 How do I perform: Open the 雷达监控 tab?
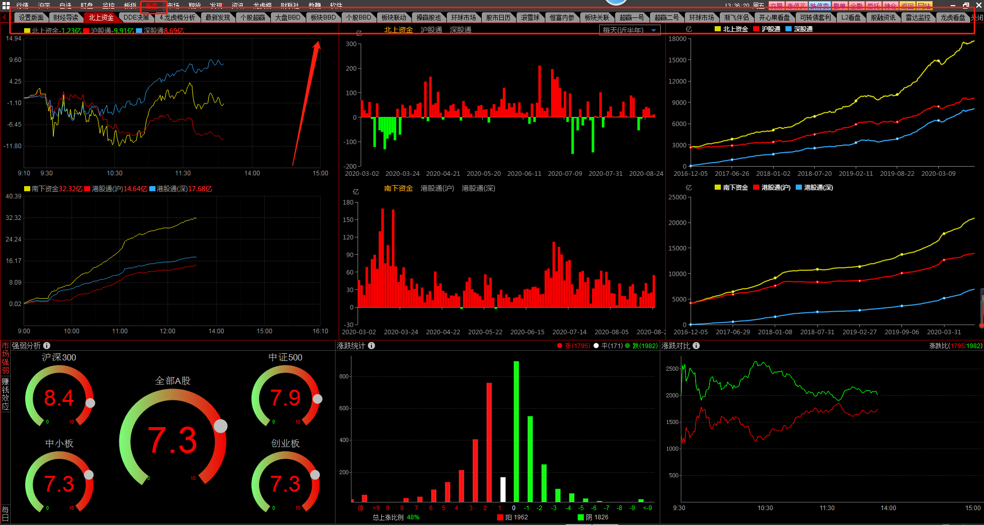tap(918, 17)
